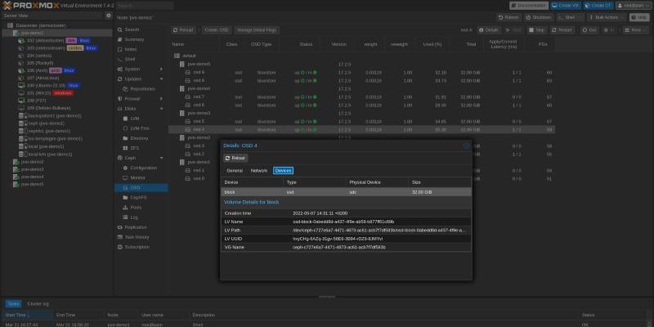654x327 pixels.
Task: Click the Server View gear icon
Action: coord(106,16)
